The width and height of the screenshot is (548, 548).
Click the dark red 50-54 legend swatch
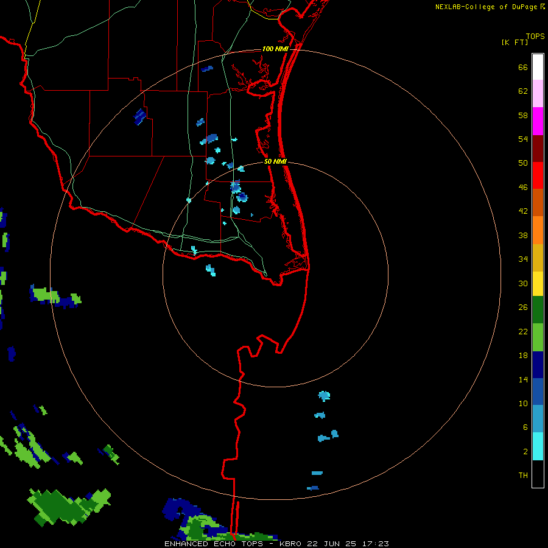point(538,149)
